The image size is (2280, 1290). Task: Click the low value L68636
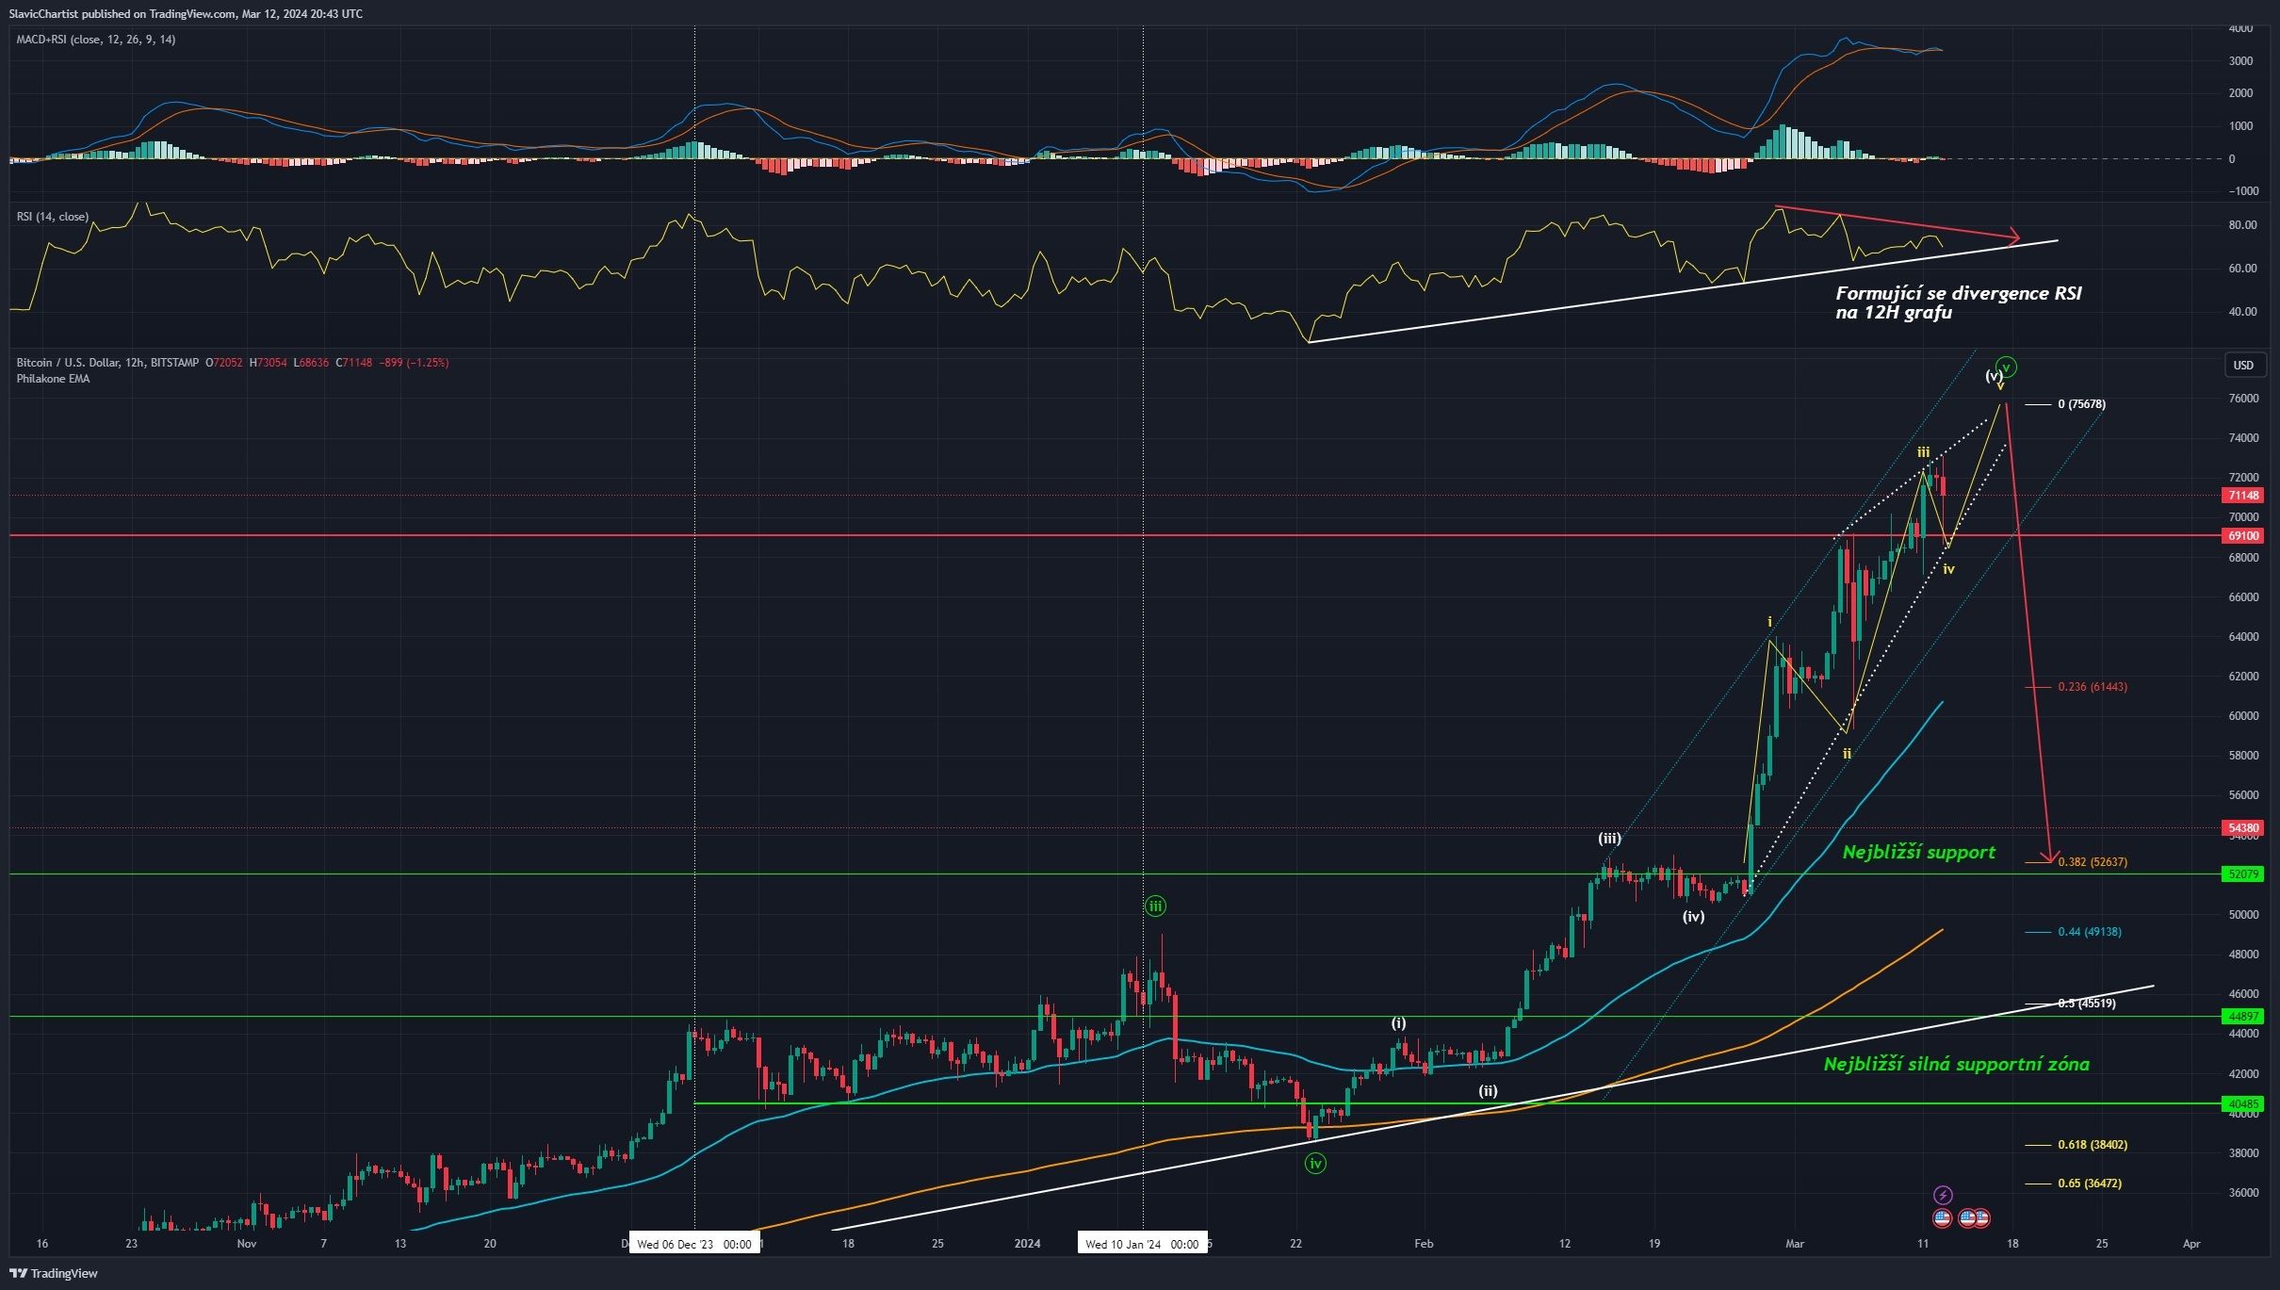311,363
